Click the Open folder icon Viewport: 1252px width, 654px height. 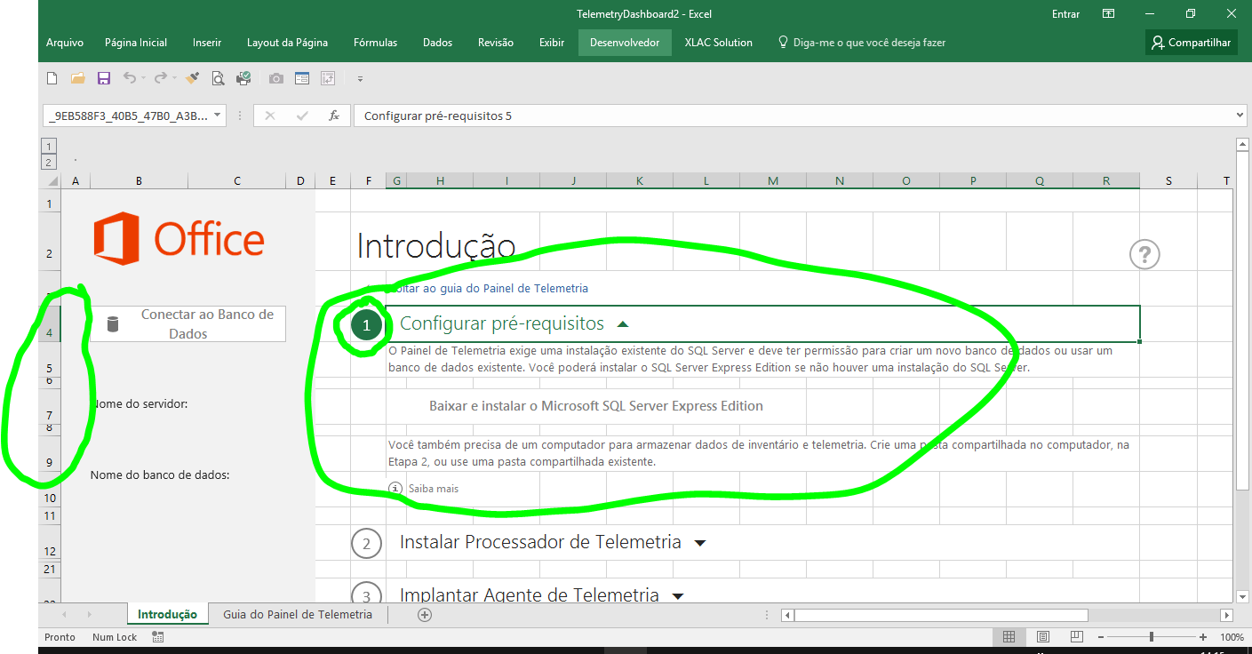tap(77, 78)
